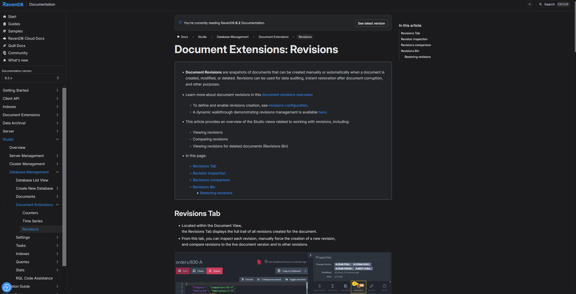Viewport: 576px width, 294px height.
Task: Click the Search box in the header
Action: [x=553, y=5]
